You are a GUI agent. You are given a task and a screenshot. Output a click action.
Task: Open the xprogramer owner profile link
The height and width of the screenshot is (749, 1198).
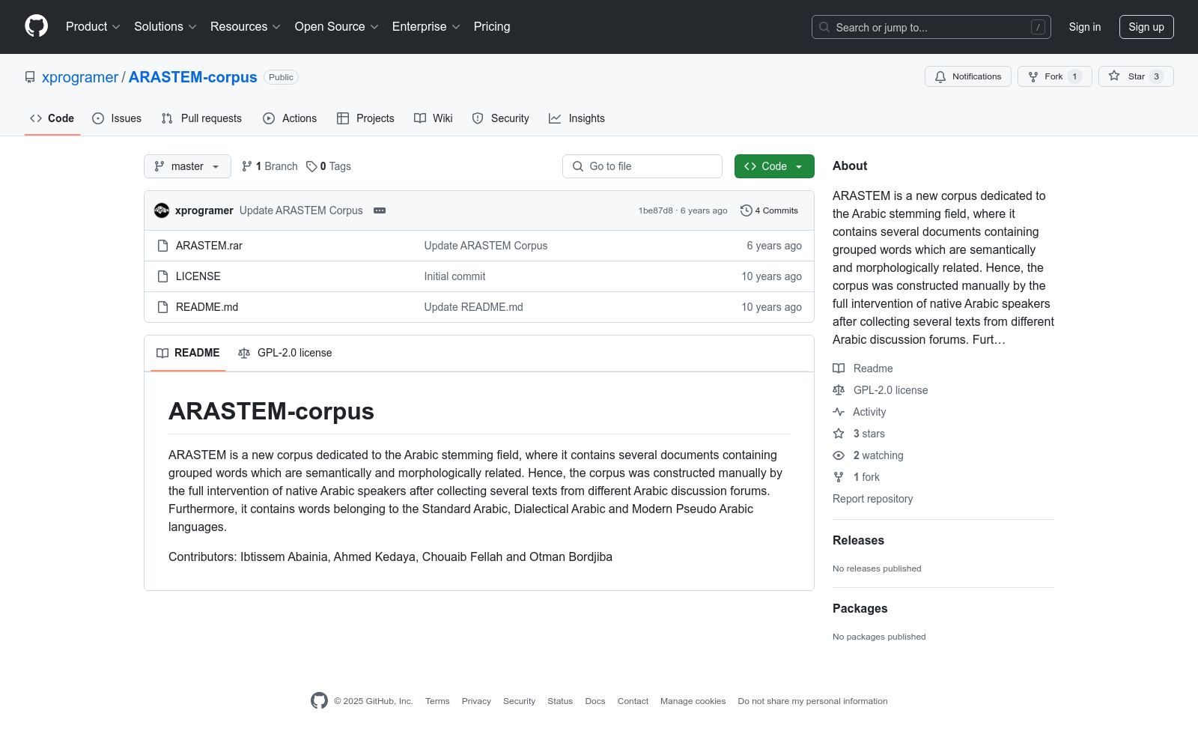(80, 77)
